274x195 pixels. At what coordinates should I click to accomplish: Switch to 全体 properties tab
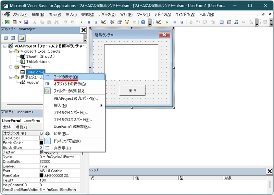pyautogui.click(x=7, y=127)
